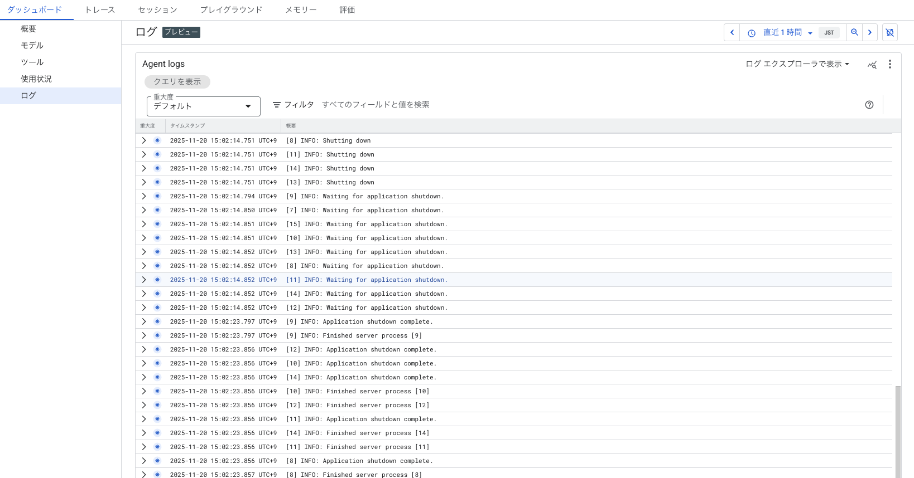Screen dimensions: 914x478
Task: Select 使用状況 in the sidebar
Action: coord(36,79)
